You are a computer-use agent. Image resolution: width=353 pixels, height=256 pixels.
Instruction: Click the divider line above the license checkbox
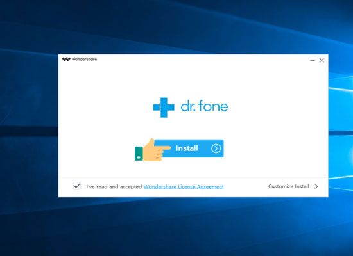coord(193,177)
